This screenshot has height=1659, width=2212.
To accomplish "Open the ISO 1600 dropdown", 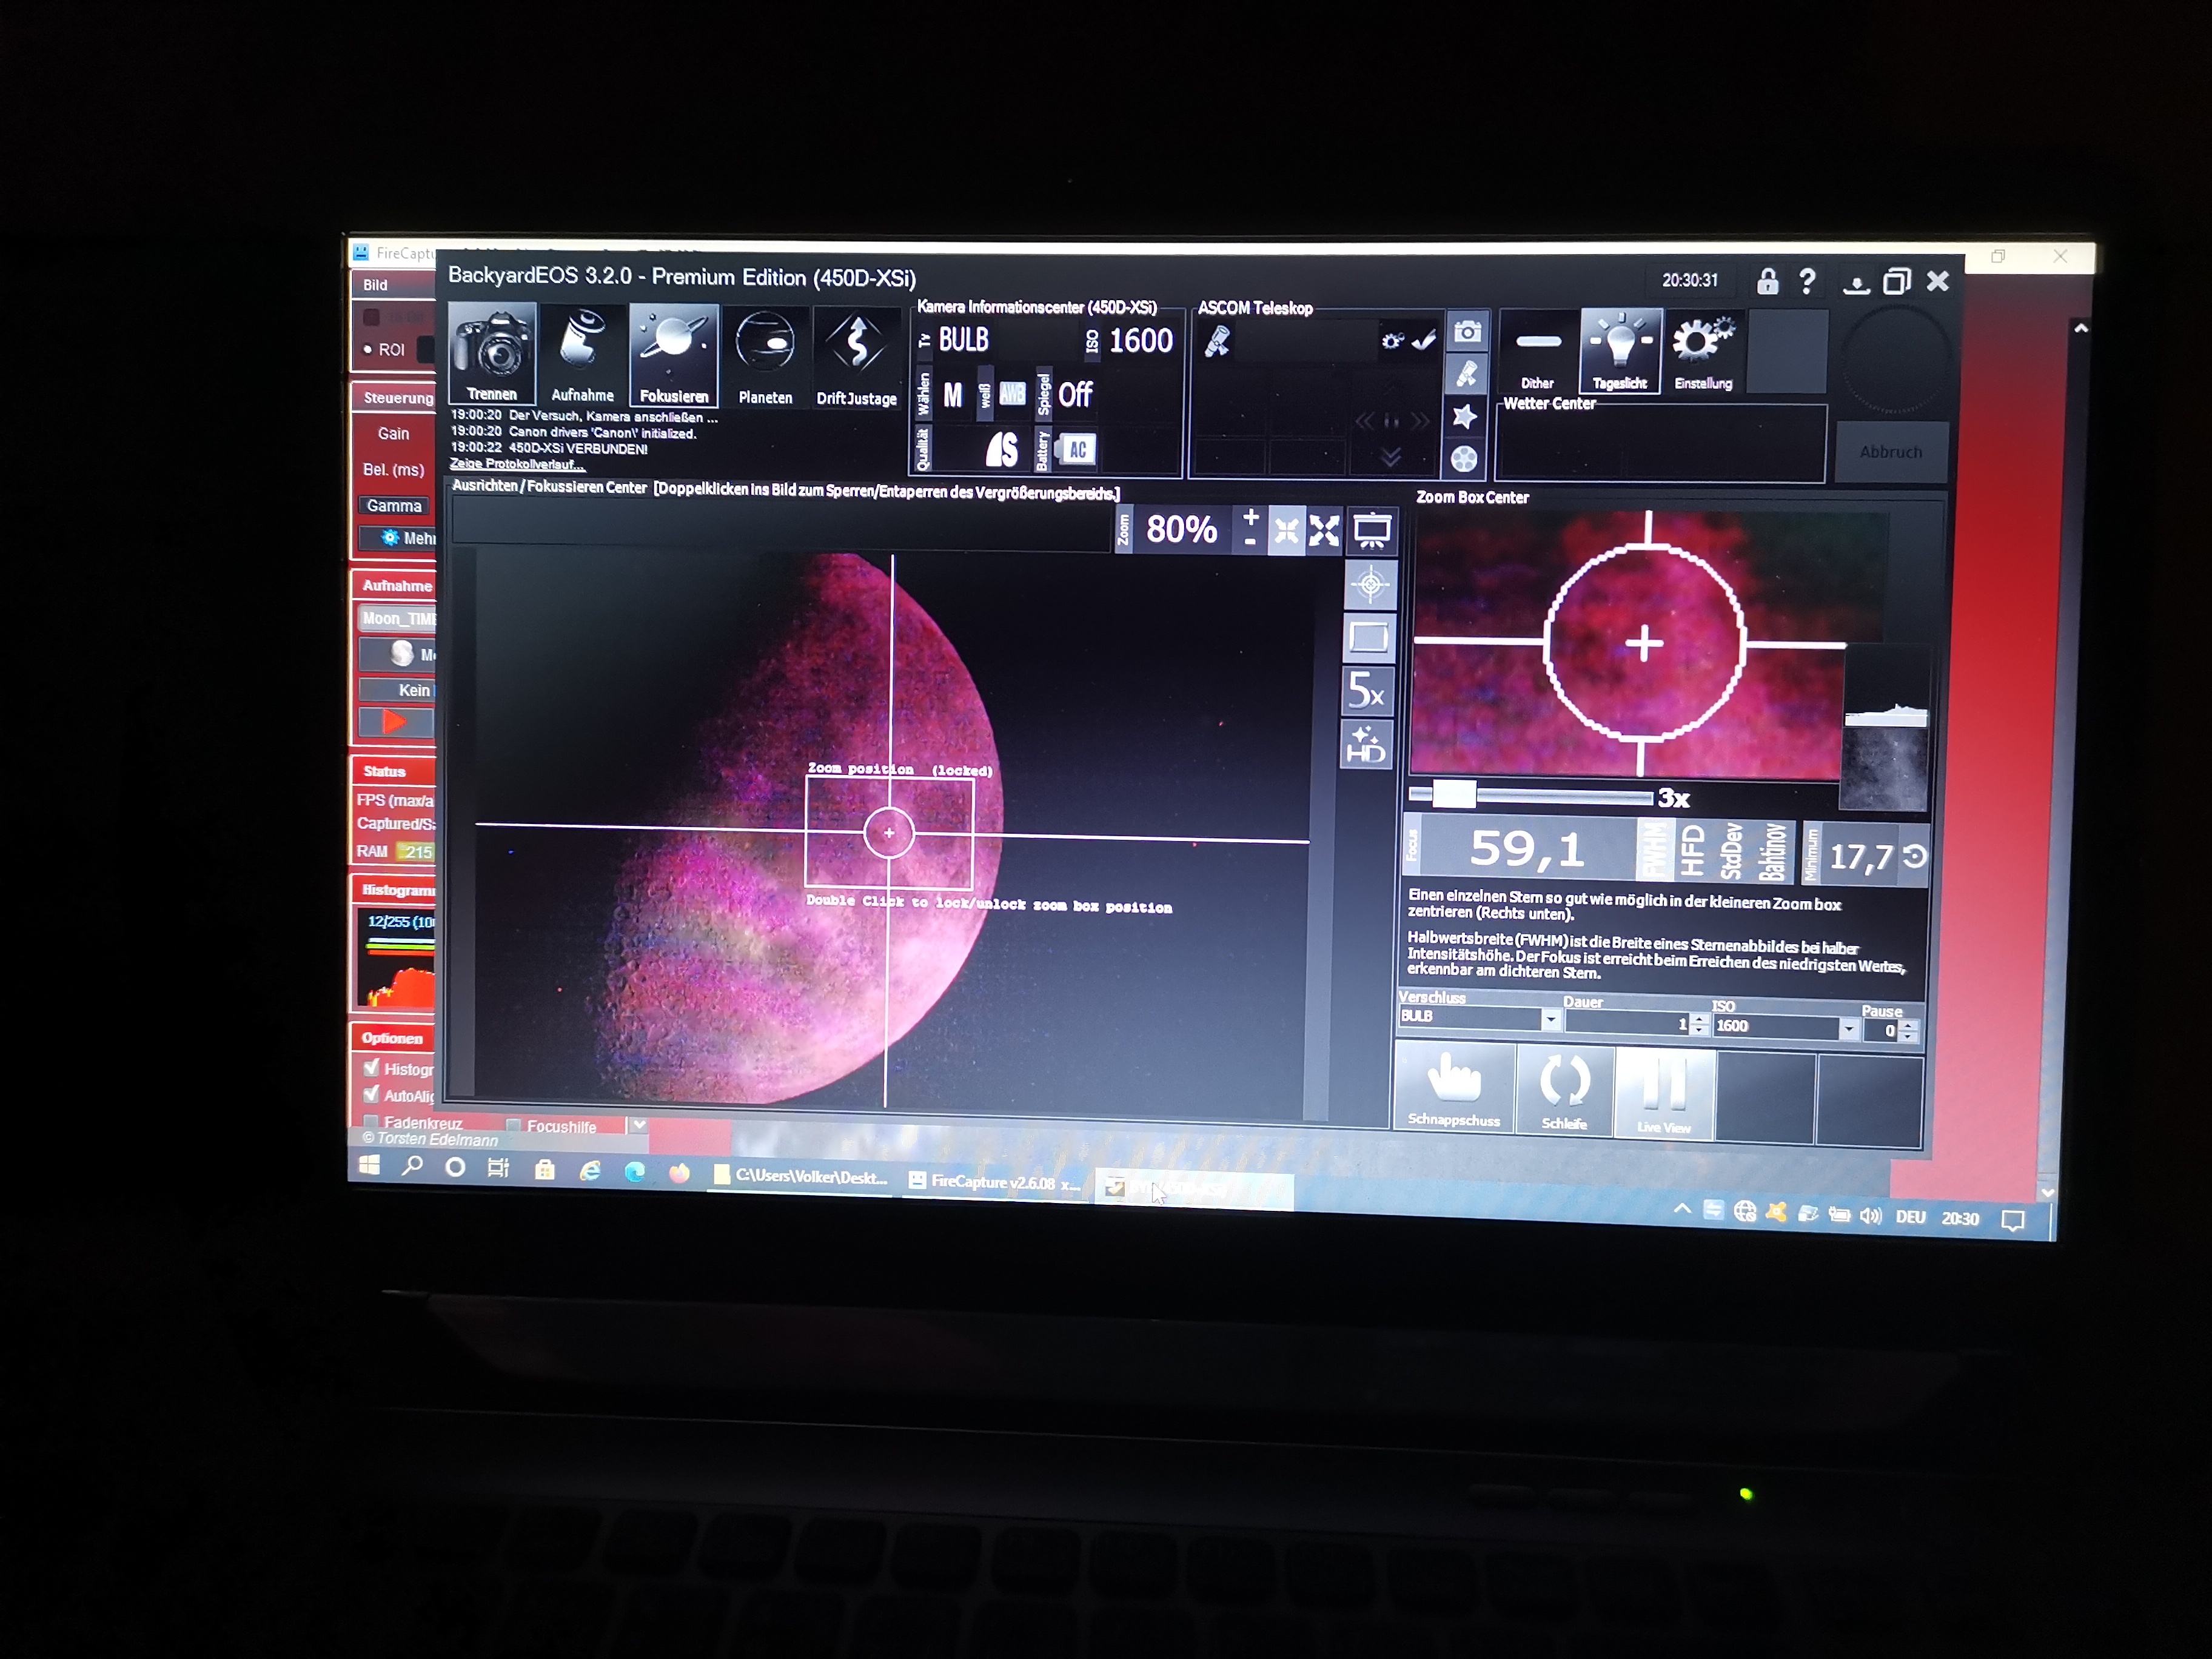I will click(1849, 1028).
